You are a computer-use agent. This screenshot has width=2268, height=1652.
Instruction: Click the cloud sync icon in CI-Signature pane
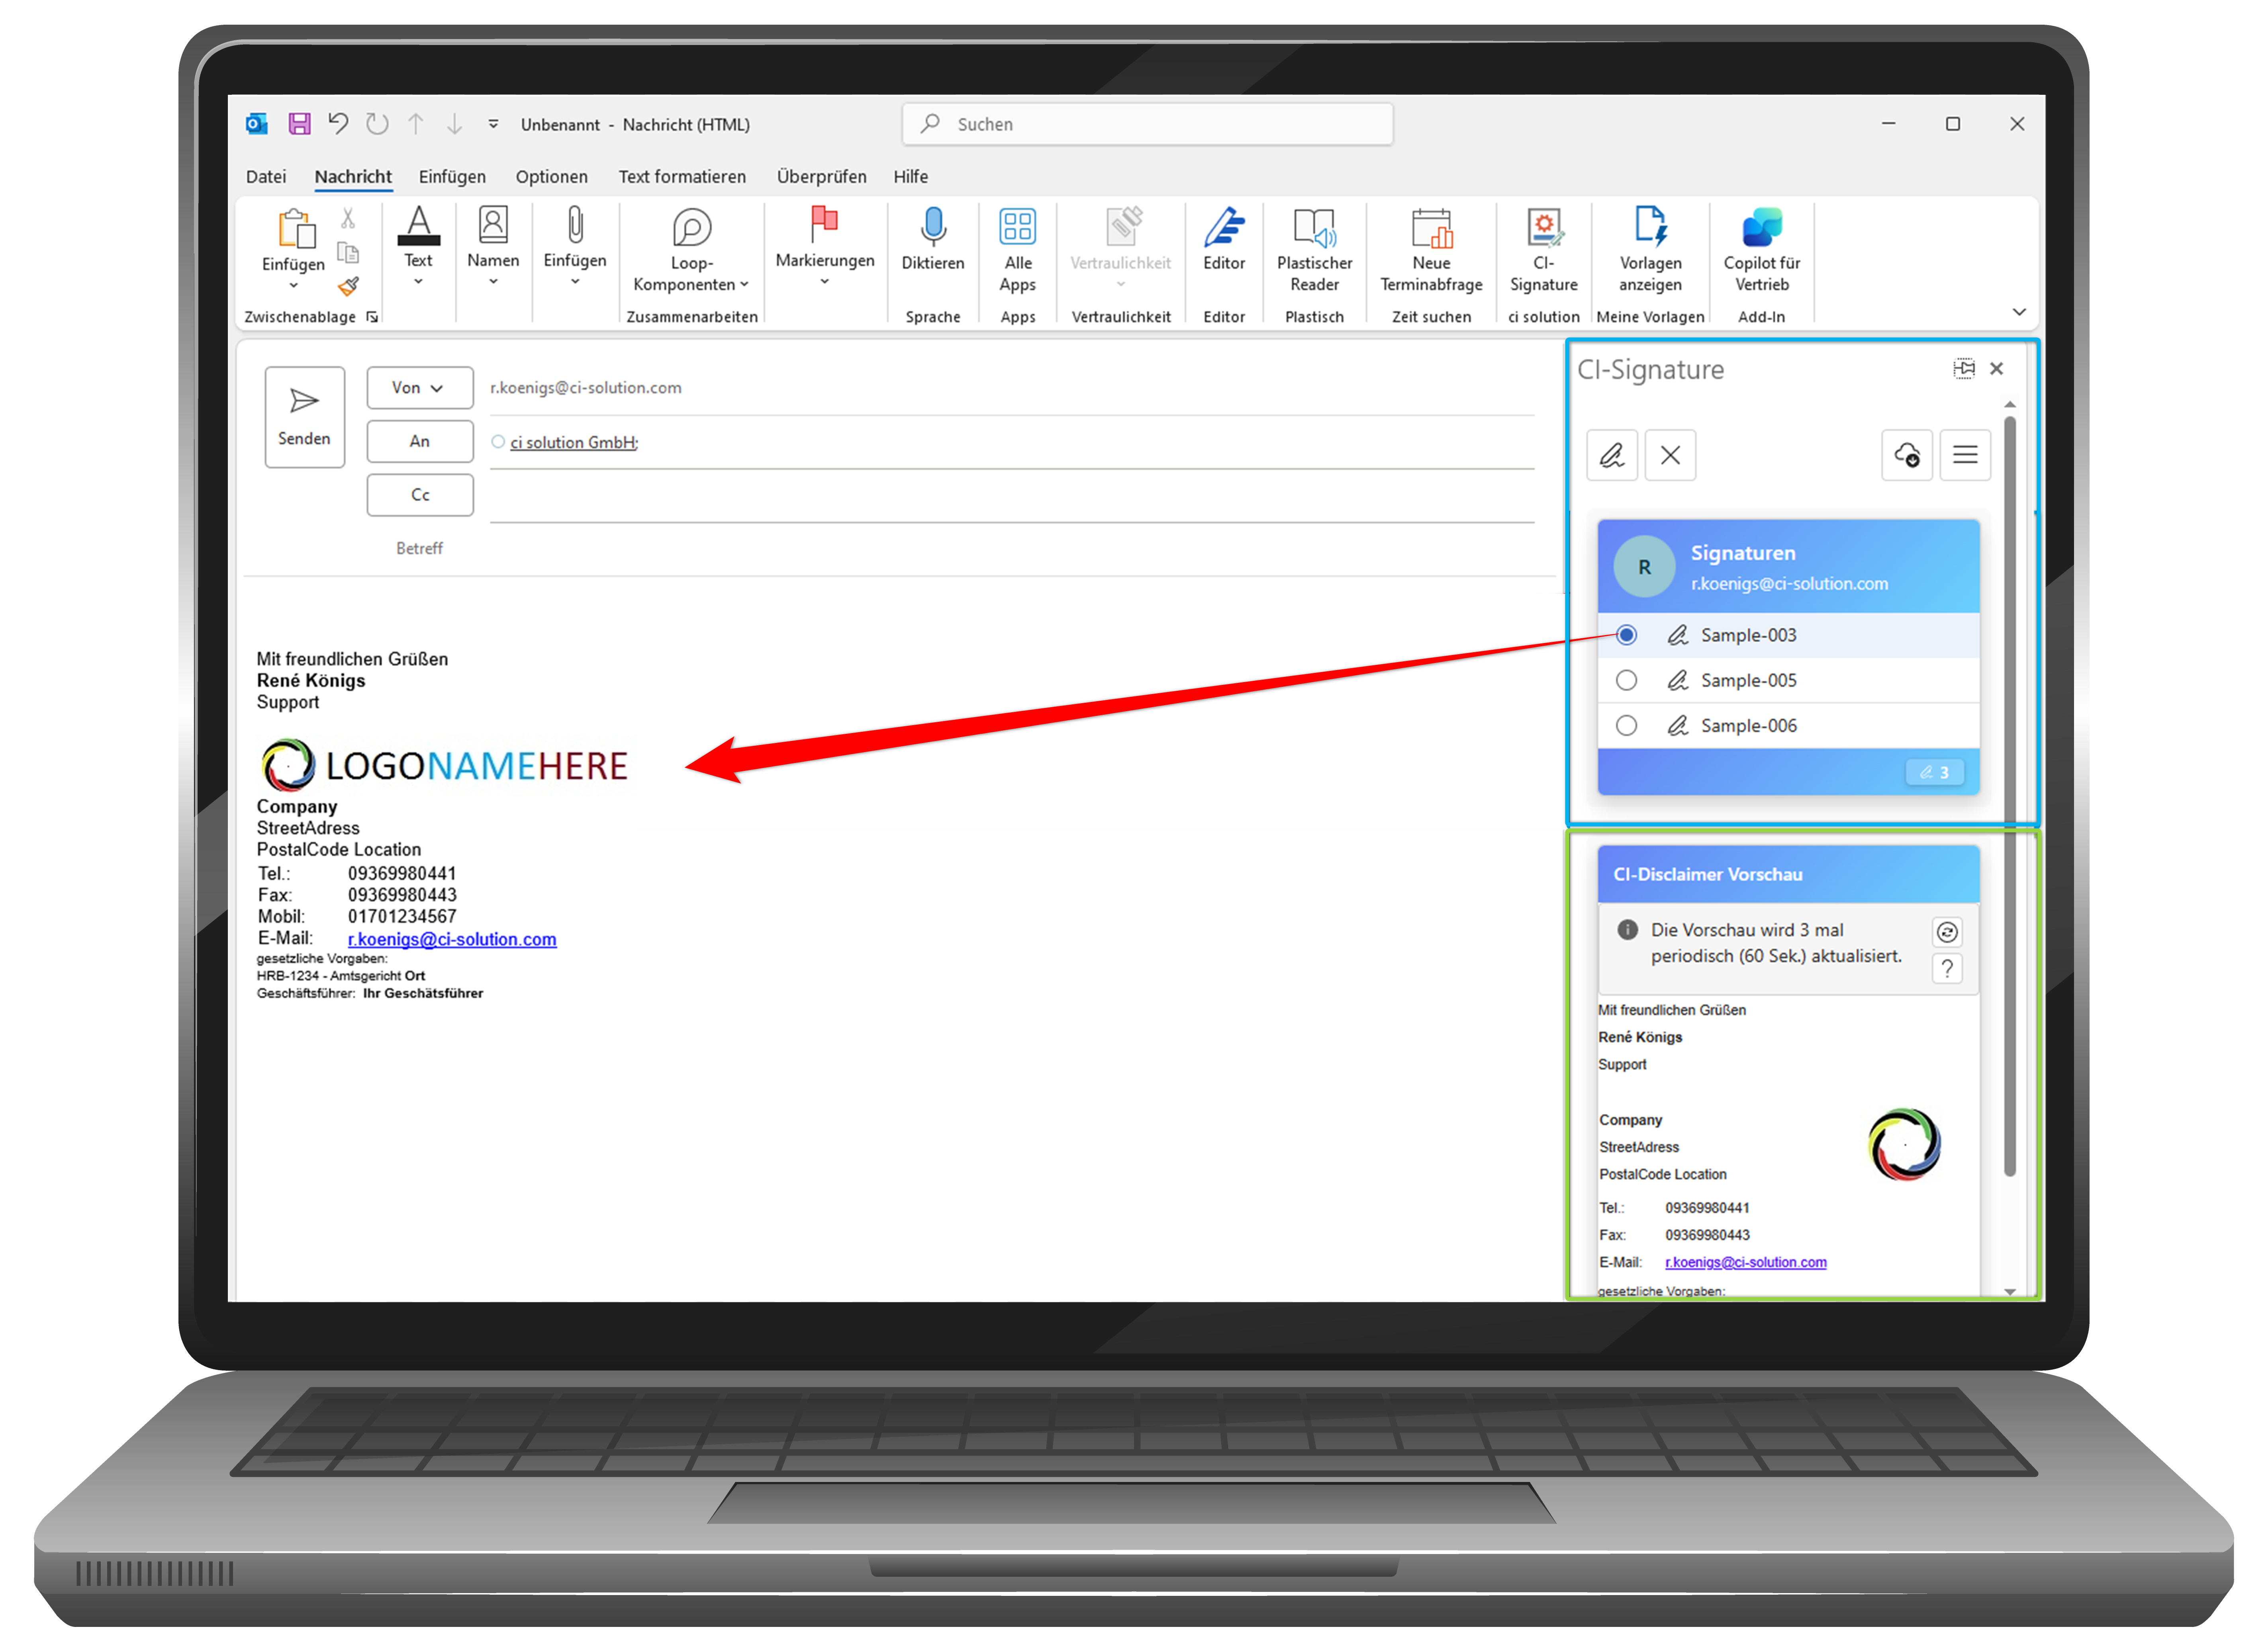click(x=1906, y=456)
